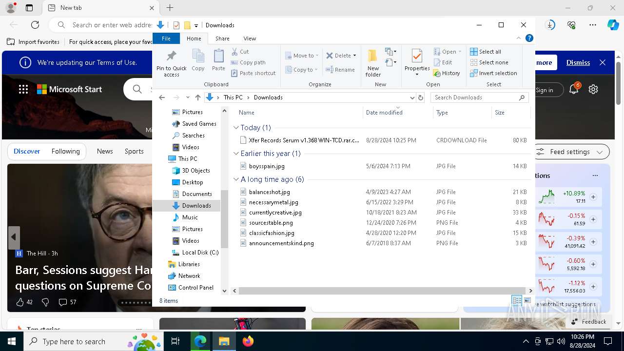Refresh the Downloads folder view

click(421, 97)
